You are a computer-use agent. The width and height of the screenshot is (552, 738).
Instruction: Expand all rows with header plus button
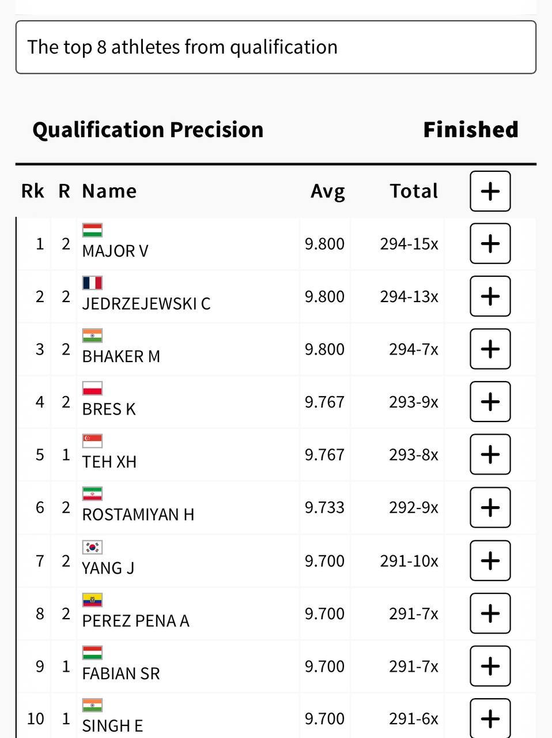pyautogui.click(x=490, y=191)
